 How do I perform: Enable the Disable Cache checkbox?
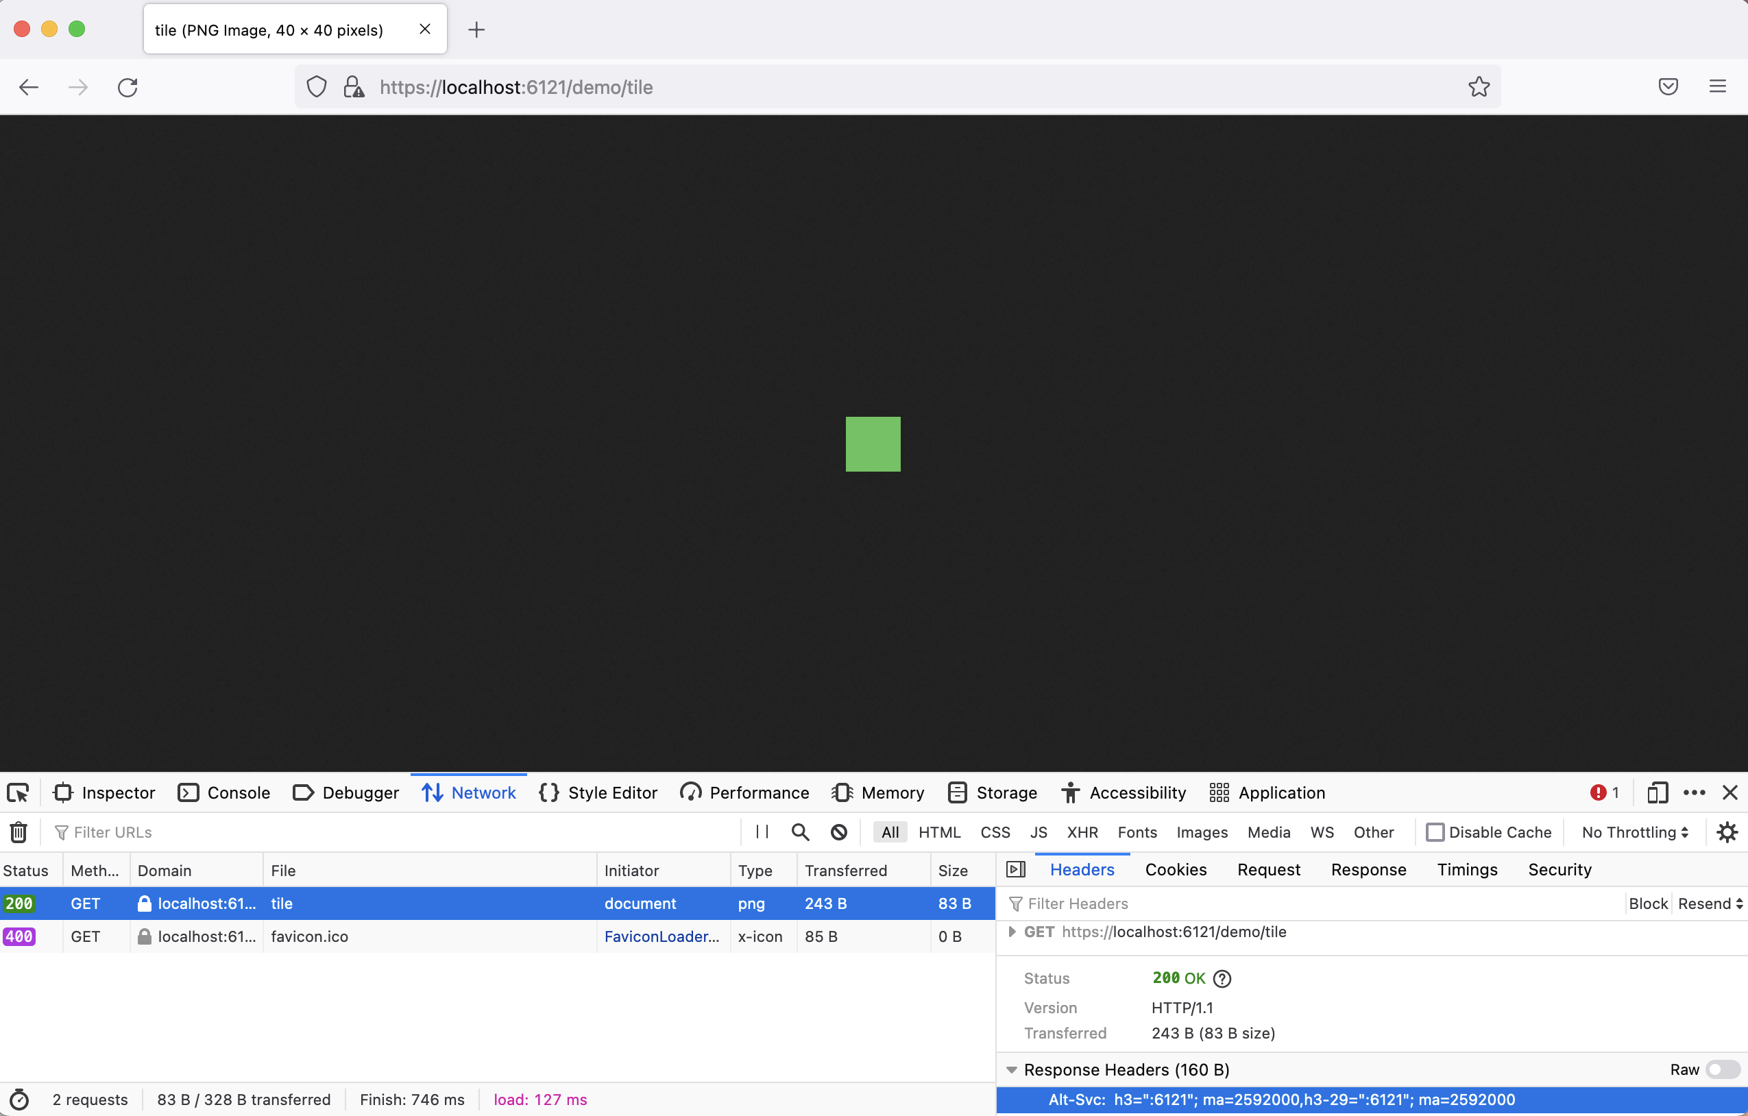tap(1435, 832)
